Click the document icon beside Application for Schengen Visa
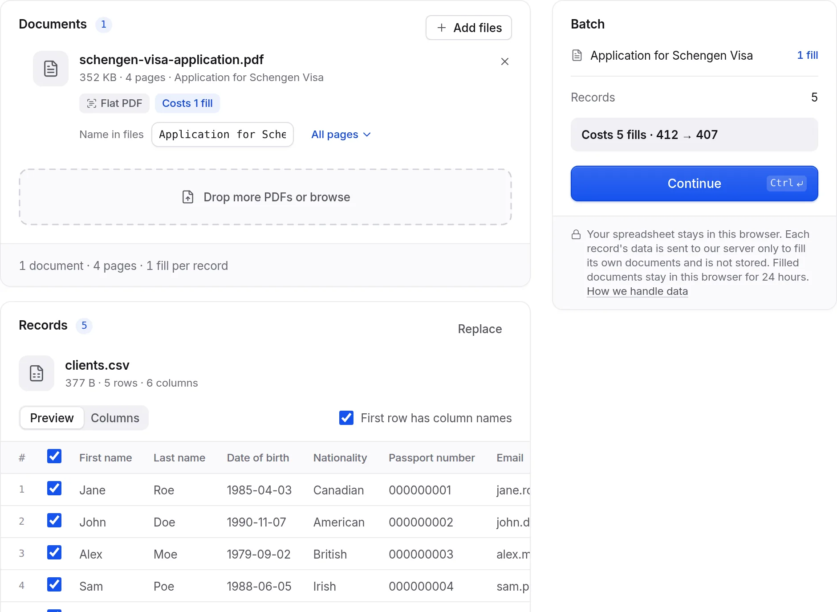Screen dimensions: 837x612 (577, 55)
